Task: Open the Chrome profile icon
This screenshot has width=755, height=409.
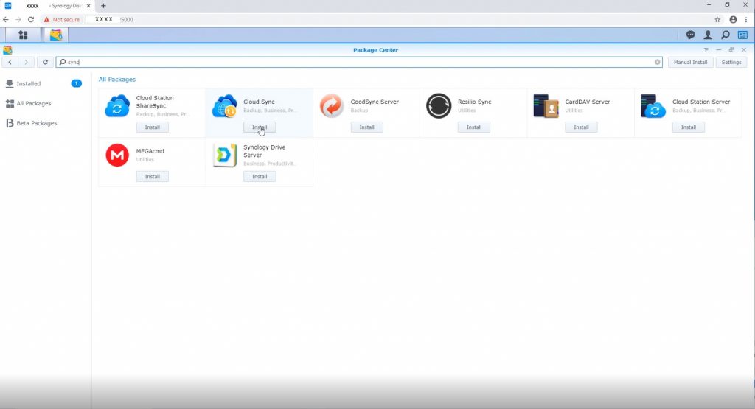Action: tap(733, 19)
